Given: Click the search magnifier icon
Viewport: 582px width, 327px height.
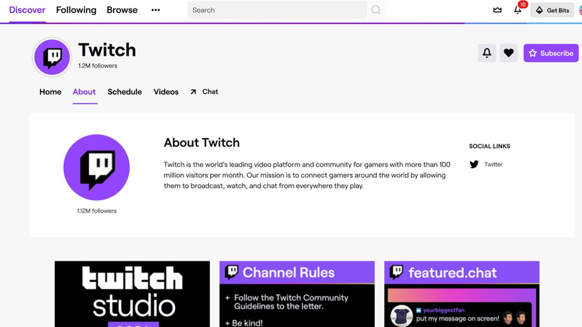Looking at the screenshot, I should (x=376, y=10).
